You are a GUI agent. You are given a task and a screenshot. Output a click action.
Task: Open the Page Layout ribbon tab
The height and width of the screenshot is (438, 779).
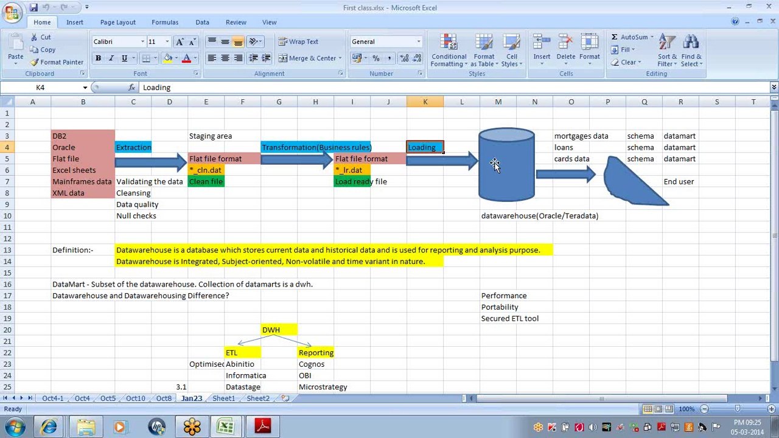(117, 23)
